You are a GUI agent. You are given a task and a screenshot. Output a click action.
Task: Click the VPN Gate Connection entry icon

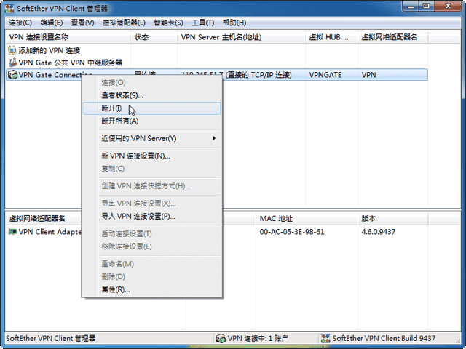click(12, 74)
